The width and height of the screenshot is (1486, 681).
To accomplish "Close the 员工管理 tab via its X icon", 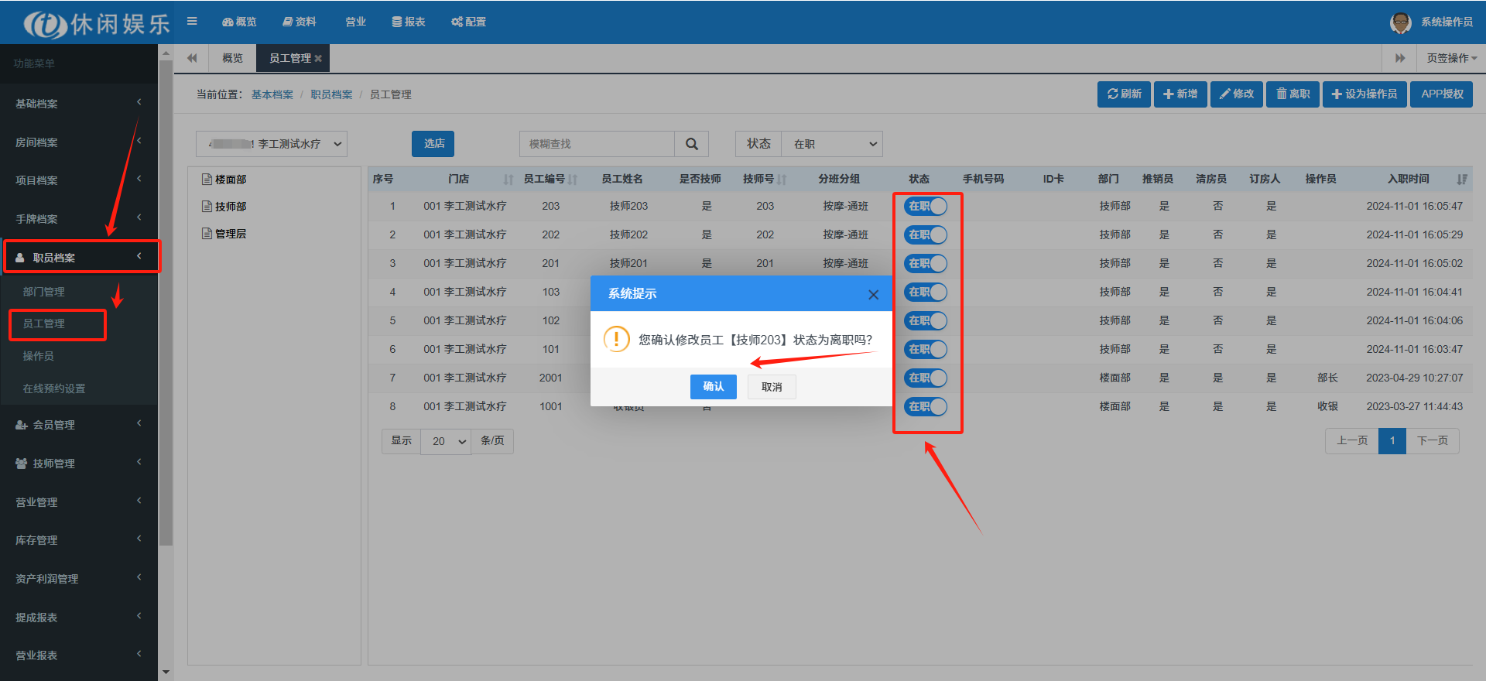I will (318, 59).
